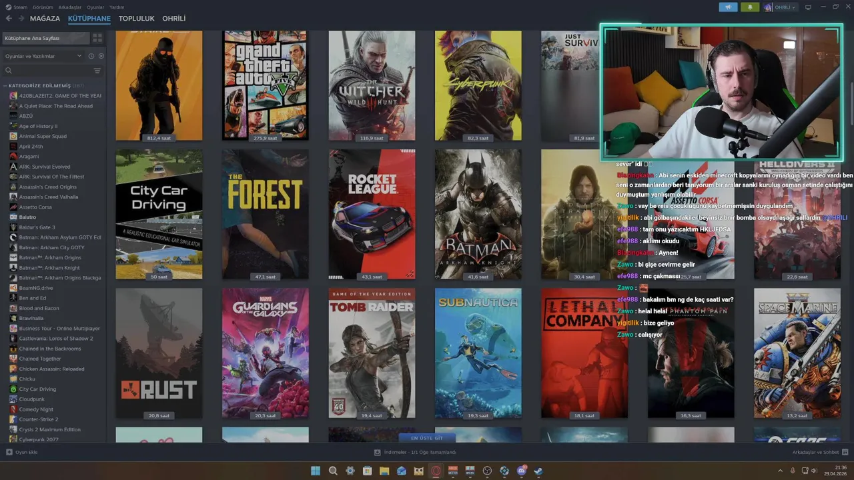Click the search magnifier in library sidebar
The width and height of the screenshot is (854, 480).
coord(9,71)
